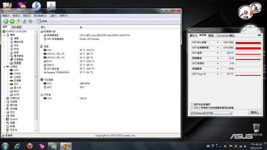Open the GPU Temp. #1 sensor dropdown
This screenshot has height=150, width=267.
pos(218,74)
